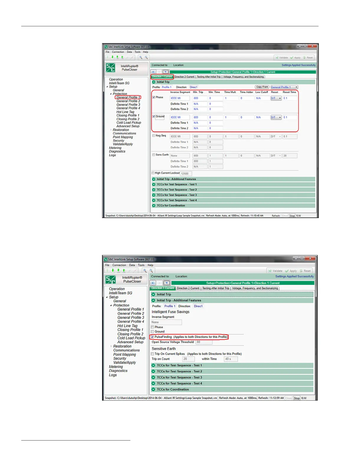Click the Phase Min. Trip field showing 800
Viewport: 361px width, 468px height.
(x=200, y=98)
